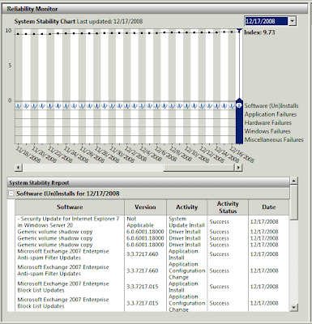Image resolution: width=312 pixels, height=324 pixels.
Task: Click the leftmost Software (Un)Installs info icon
Action: (18, 105)
